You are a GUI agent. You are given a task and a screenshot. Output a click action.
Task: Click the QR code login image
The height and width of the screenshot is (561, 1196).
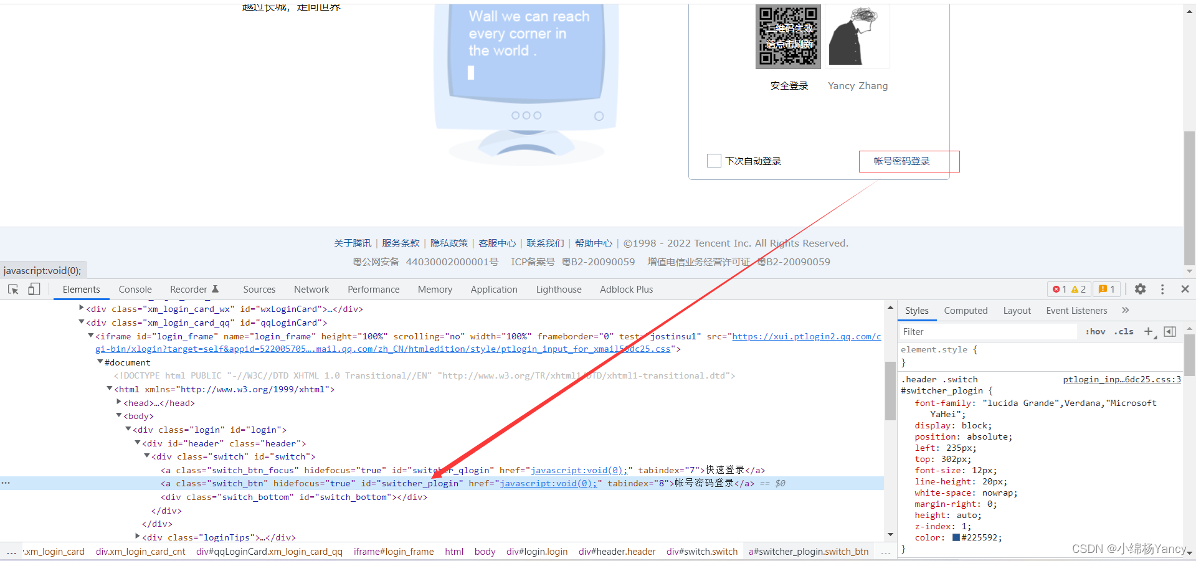788,36
